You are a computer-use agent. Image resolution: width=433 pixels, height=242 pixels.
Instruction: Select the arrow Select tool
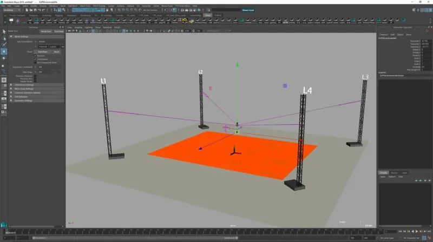click(x=4, y=31)
